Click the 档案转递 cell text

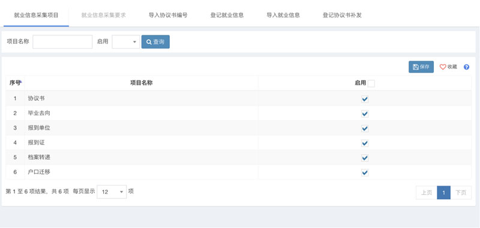tap(39, 157)
